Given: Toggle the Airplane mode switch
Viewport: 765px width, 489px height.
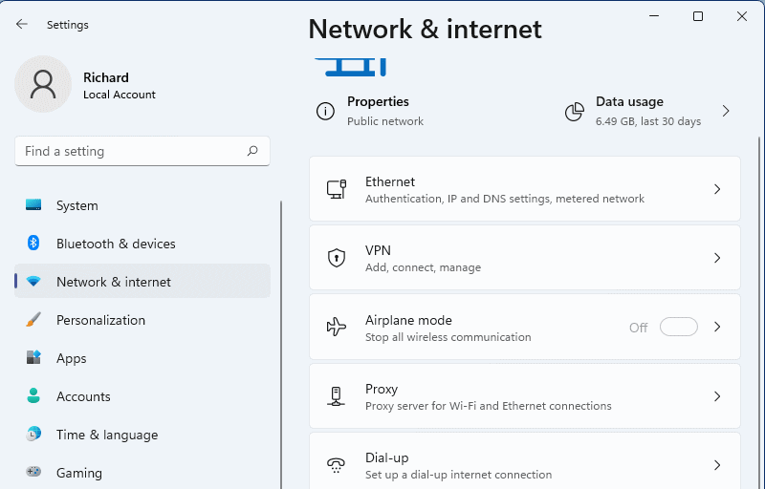Looking at the screenshot, I should [x=679, y=327].
